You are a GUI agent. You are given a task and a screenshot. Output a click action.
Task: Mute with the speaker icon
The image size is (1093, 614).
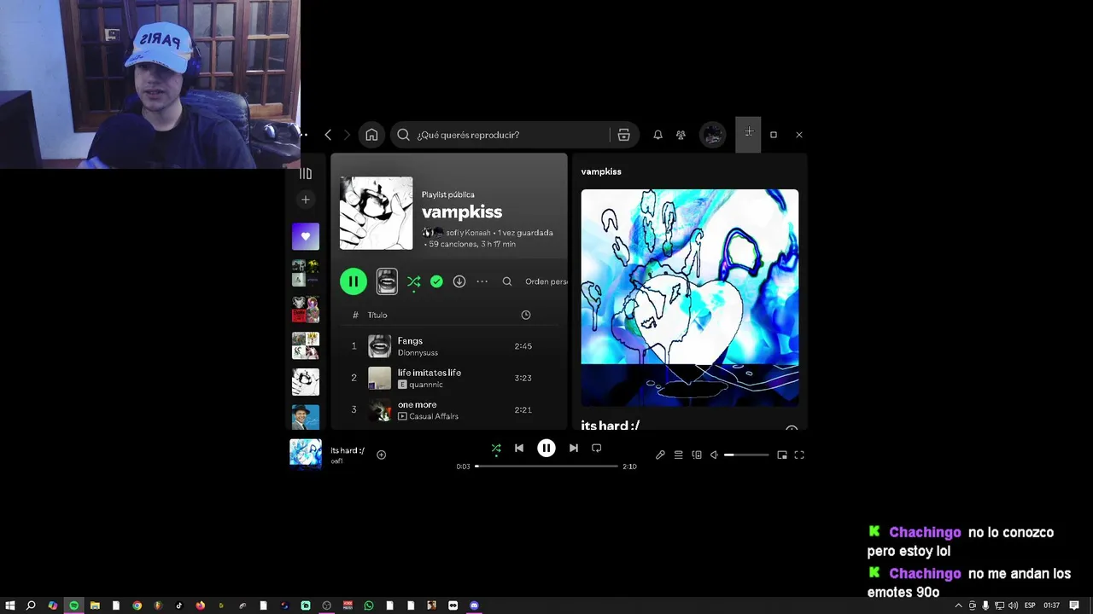[714, 455]
